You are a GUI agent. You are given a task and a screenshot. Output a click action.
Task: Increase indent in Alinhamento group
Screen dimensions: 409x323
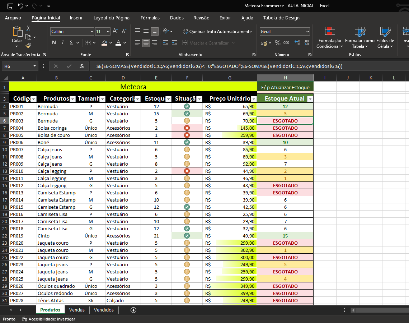[174, 42]
